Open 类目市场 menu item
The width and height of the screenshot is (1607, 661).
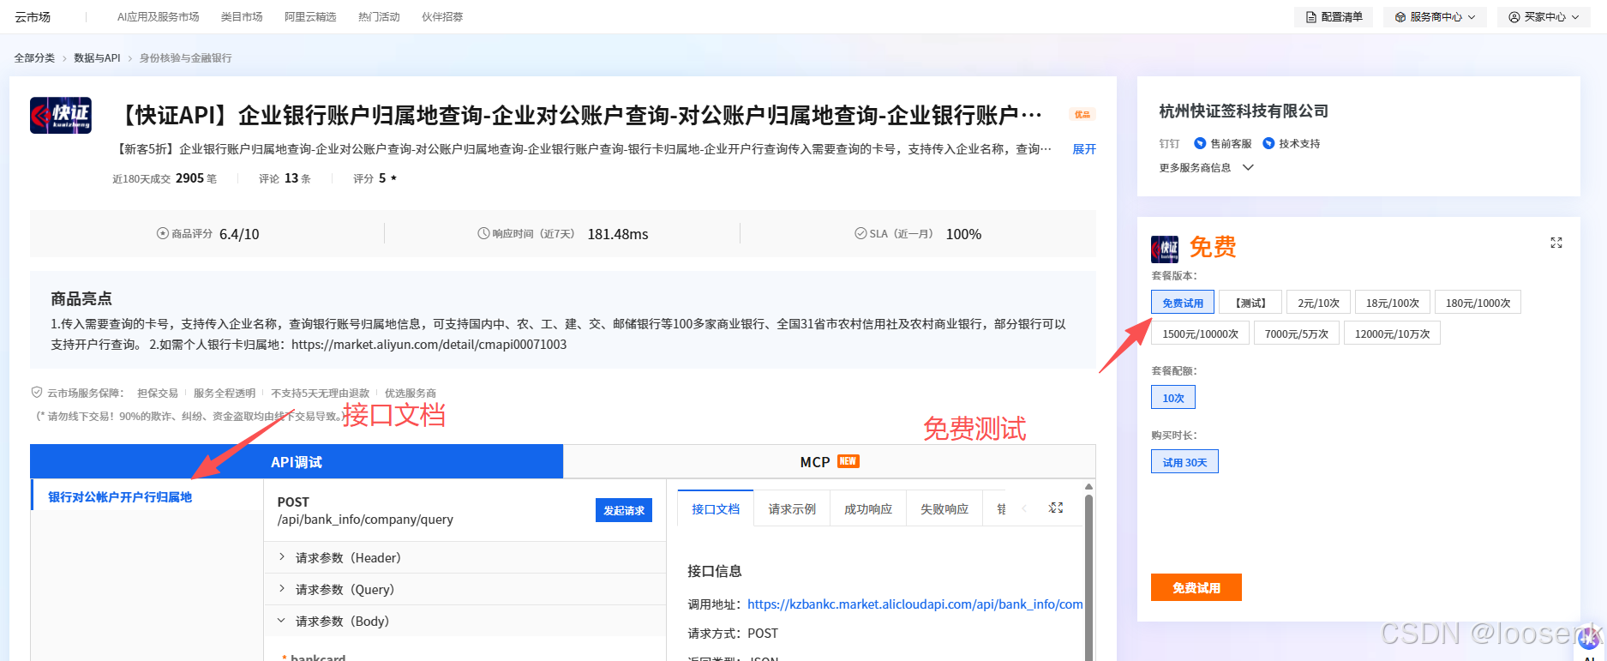pos(242,17)
